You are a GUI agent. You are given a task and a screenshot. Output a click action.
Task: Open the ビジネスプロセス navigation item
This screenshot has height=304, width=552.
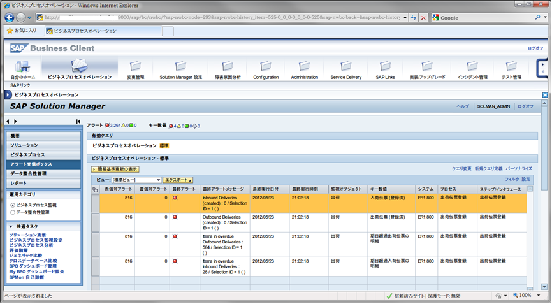click(x=43, y=155)
